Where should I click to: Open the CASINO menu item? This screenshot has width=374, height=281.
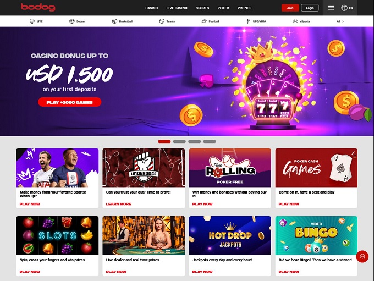coord(151,8)
